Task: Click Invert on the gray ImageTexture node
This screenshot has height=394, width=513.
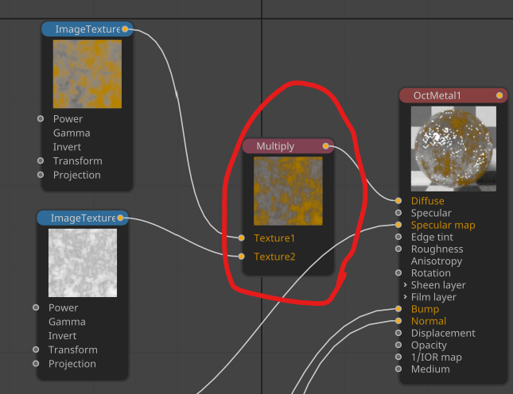Action: click(63, 336)
